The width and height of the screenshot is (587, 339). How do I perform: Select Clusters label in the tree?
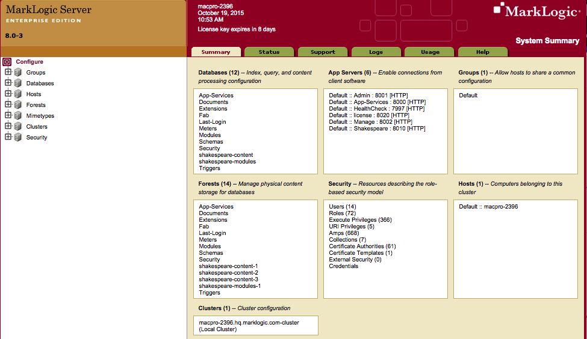point(37,127)
